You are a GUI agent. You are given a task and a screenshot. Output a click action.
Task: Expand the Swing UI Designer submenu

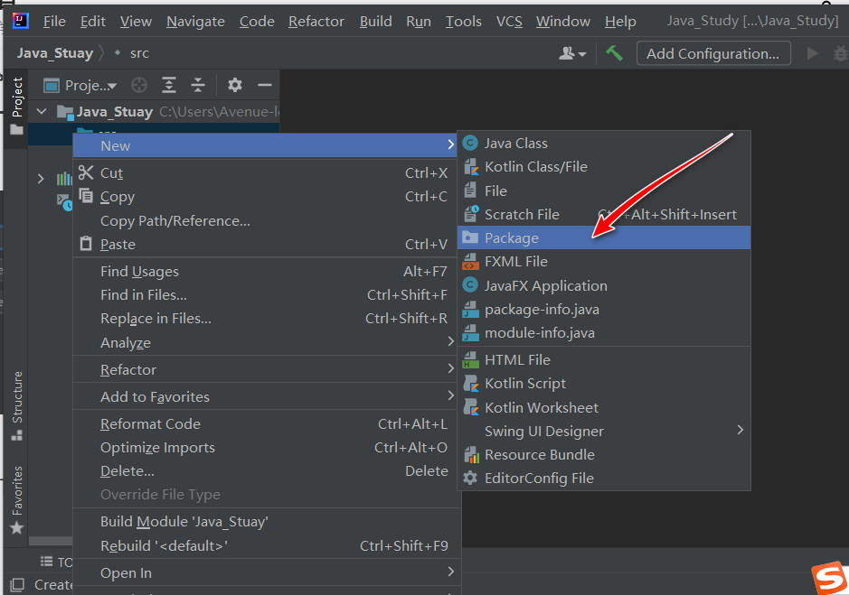pyautogui.click(x=741, y=430)
